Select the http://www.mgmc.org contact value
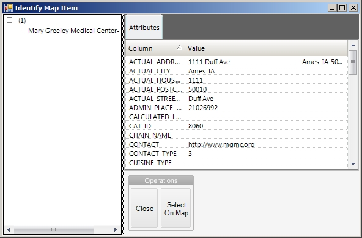362x238 pixels. 221,144
